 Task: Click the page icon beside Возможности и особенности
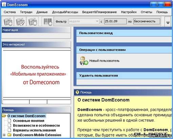pyautogui.click(x=9, y=125)
